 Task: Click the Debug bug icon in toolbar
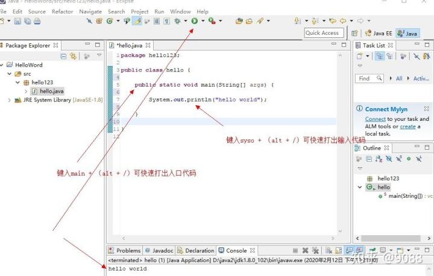click(x=177, y=20)
